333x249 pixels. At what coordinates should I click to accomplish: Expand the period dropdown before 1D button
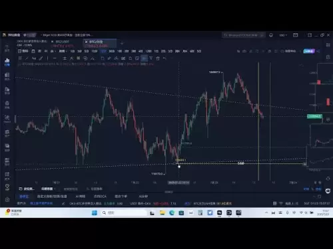pyautogui.click(x=63, y=51)
